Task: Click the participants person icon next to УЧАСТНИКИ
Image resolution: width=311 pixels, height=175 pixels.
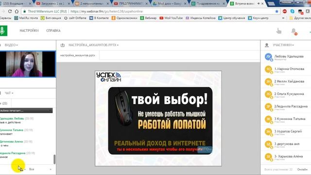Action: [x=267, y=45]
